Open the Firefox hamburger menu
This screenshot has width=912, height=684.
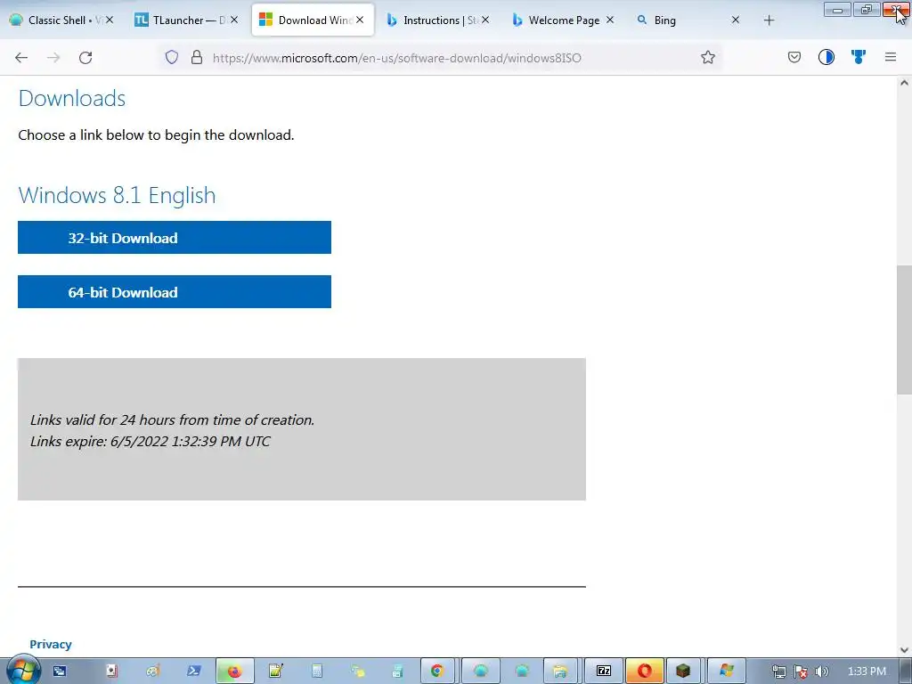click(891, 57)
